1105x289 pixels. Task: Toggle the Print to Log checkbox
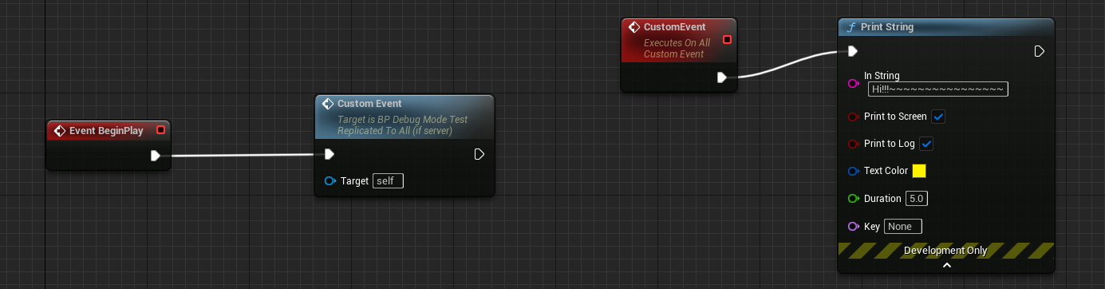(926, 144)
